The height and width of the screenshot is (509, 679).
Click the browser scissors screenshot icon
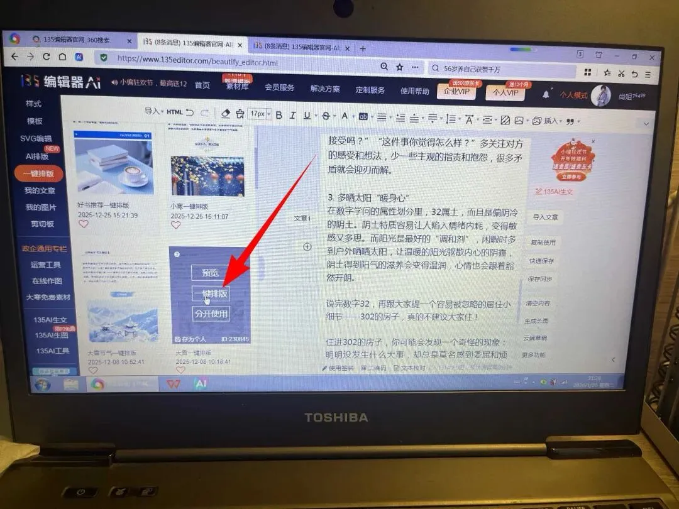(x=621, y=73)
